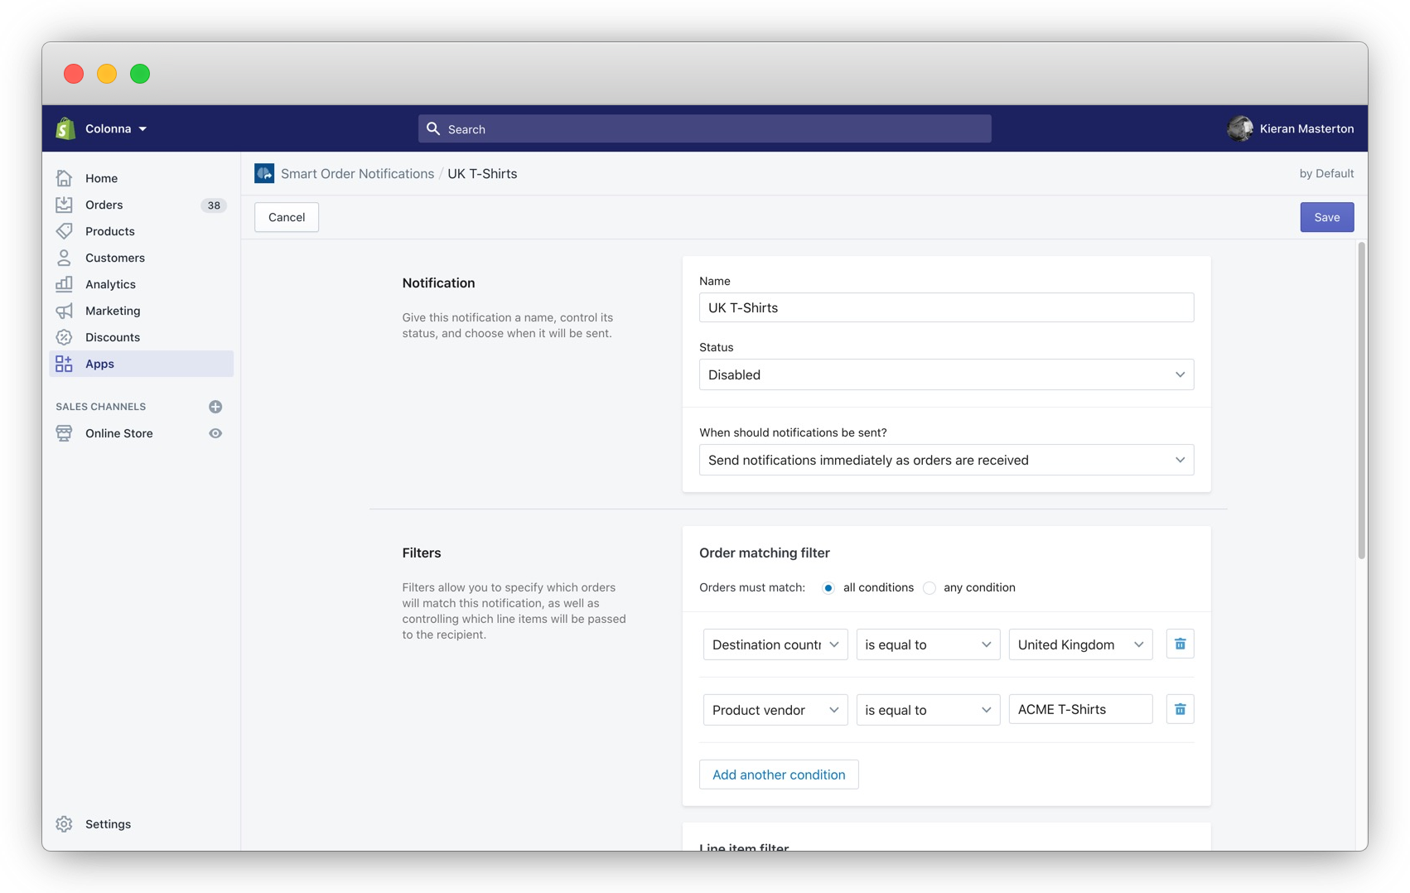Click the Smart Order Notifications app icon
Screen dimensions: 1410x893
263,173
